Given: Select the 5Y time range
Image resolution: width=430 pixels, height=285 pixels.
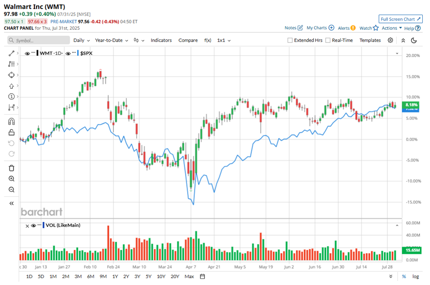Looking at the screenshot, I should (148, 276).
